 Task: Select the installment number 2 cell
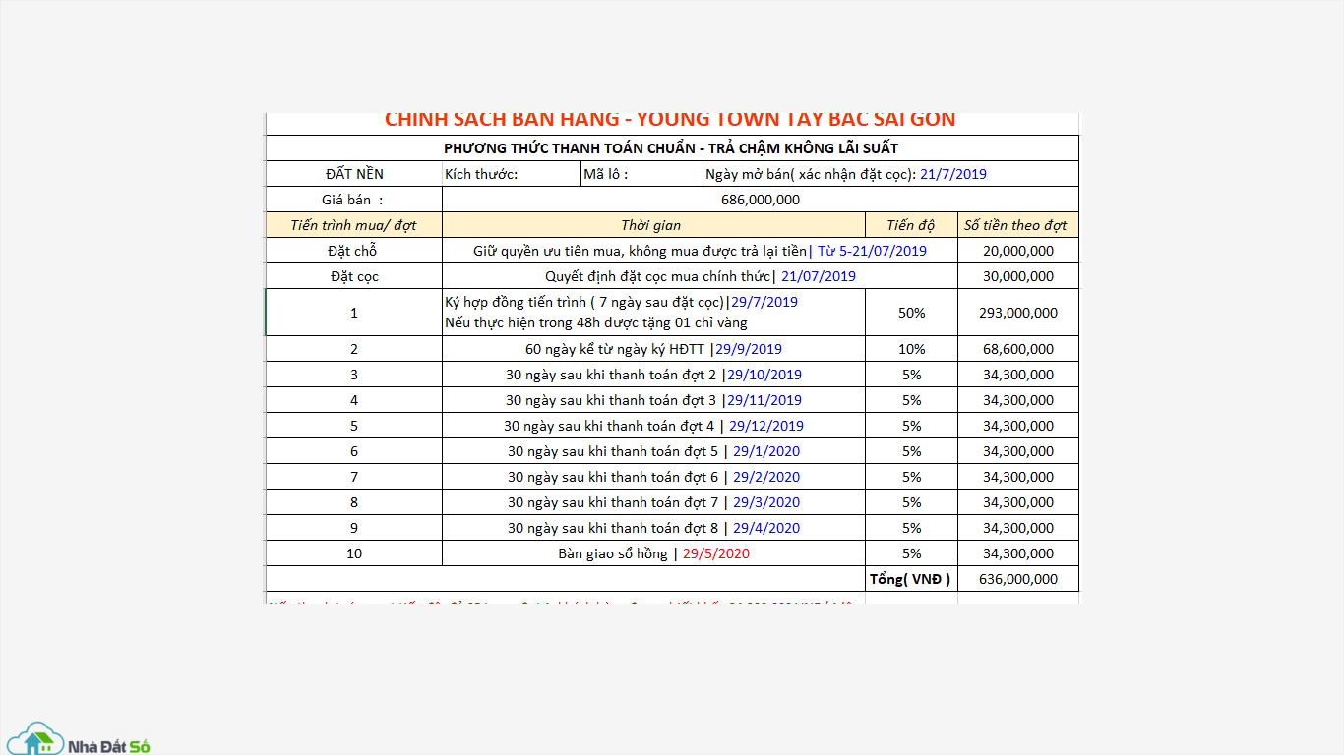coord(354,349)
